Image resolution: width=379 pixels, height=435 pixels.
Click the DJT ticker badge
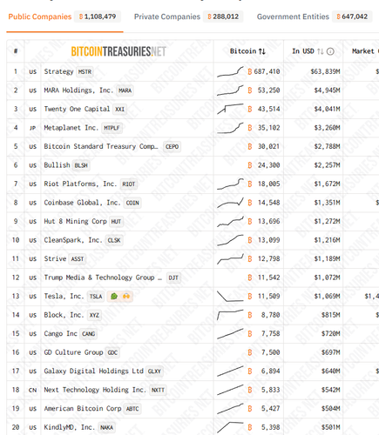pyautogui.click(x=173, y=278)
